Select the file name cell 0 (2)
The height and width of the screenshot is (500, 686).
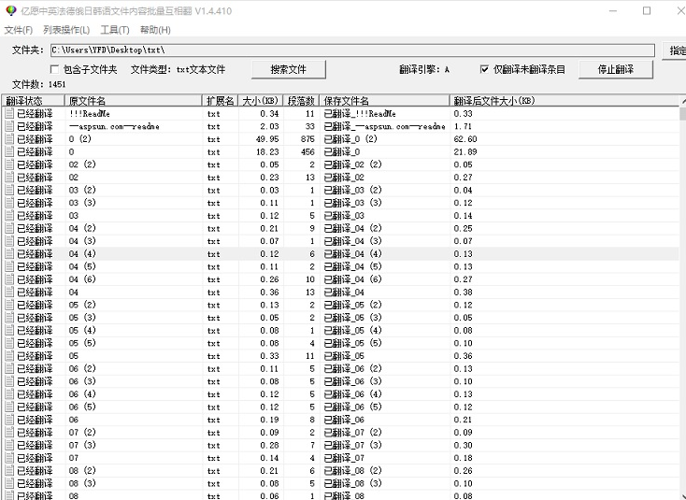click(x=80, y=139)
